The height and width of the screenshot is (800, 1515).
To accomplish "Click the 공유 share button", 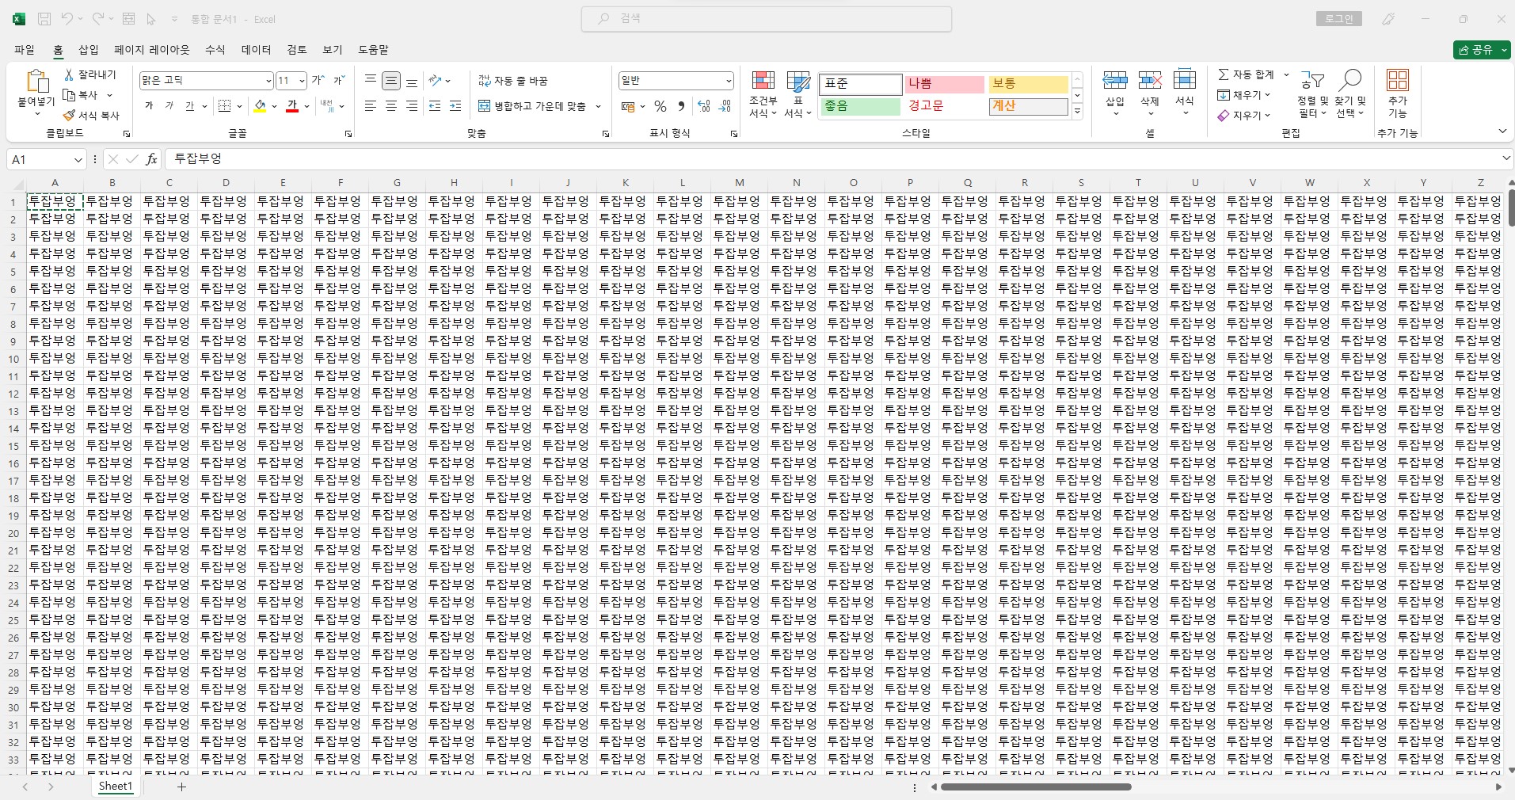I will (x=1481, y=50).
